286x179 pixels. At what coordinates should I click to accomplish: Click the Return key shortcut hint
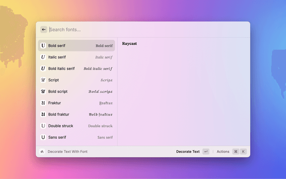tap(206, 152)
